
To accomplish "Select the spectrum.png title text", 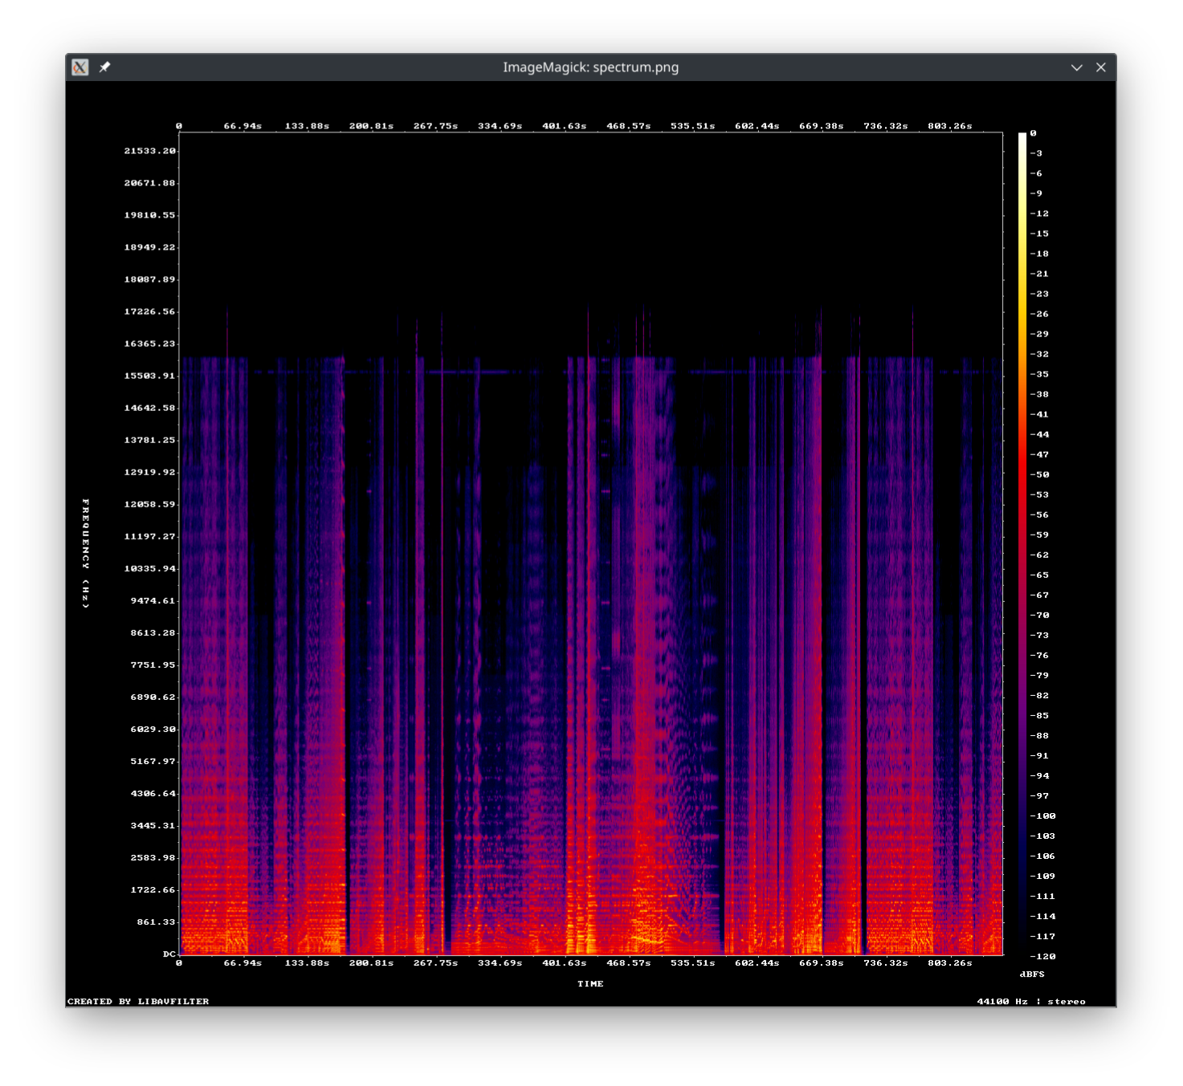I will click(x=591, y=67).
